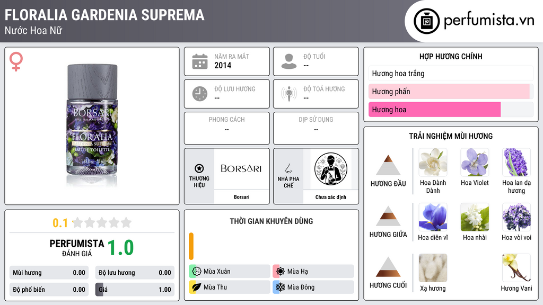
Task: Click the Độ phổ biến score row
Action: [49, 290]
